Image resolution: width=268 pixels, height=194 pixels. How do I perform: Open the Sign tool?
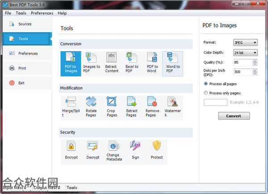pyautogui.click(x=135, y=152)
